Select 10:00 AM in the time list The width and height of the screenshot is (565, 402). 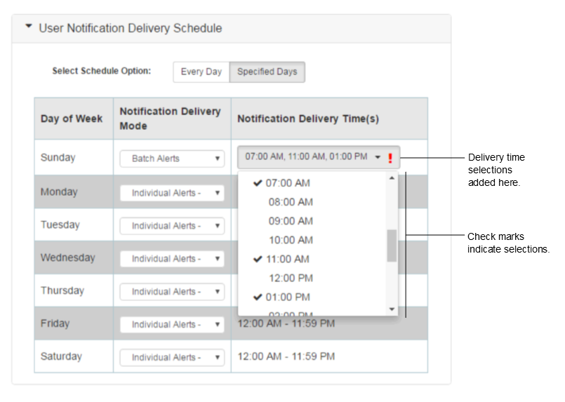click(x=291, y=240)
